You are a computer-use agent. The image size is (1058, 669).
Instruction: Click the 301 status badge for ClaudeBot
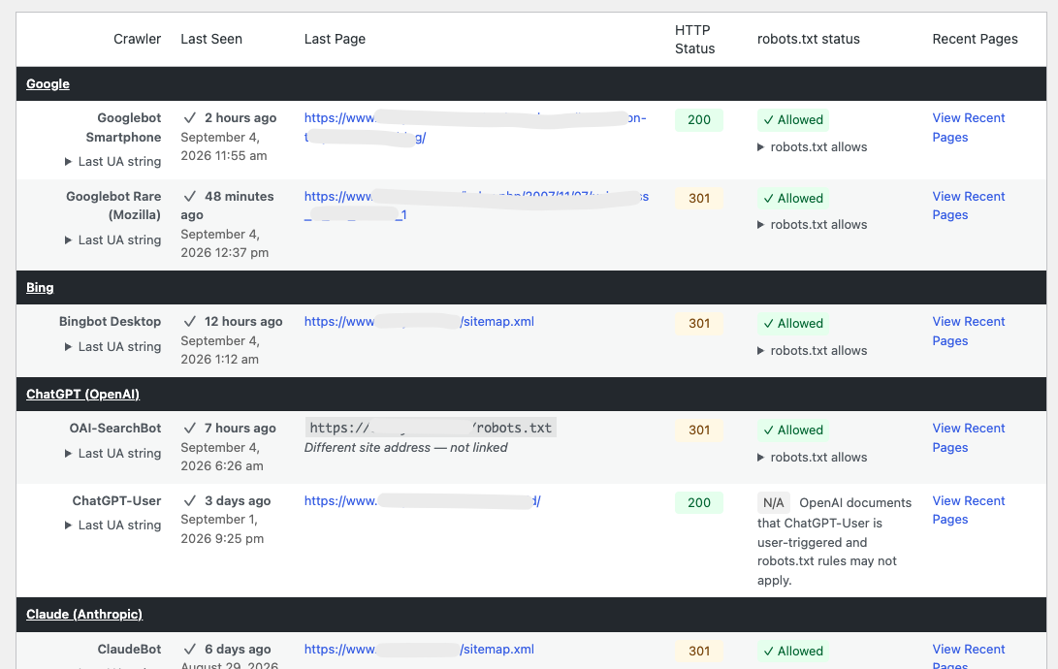coord(699,652)
